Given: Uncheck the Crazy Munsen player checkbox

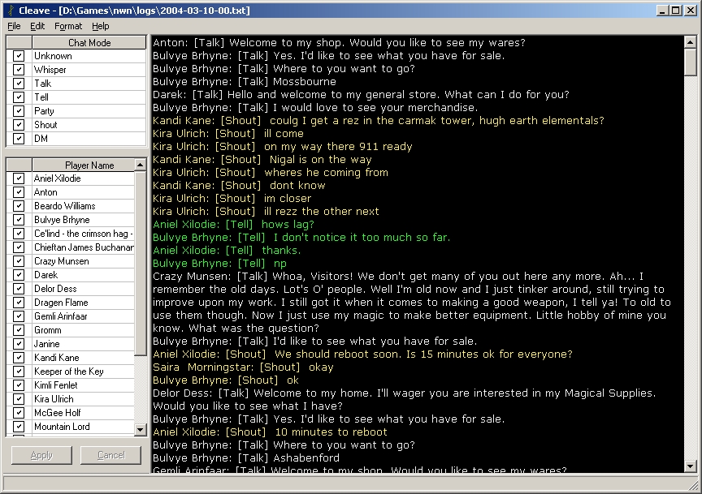Looking at the screenshot, I should (x=19, y=261).
